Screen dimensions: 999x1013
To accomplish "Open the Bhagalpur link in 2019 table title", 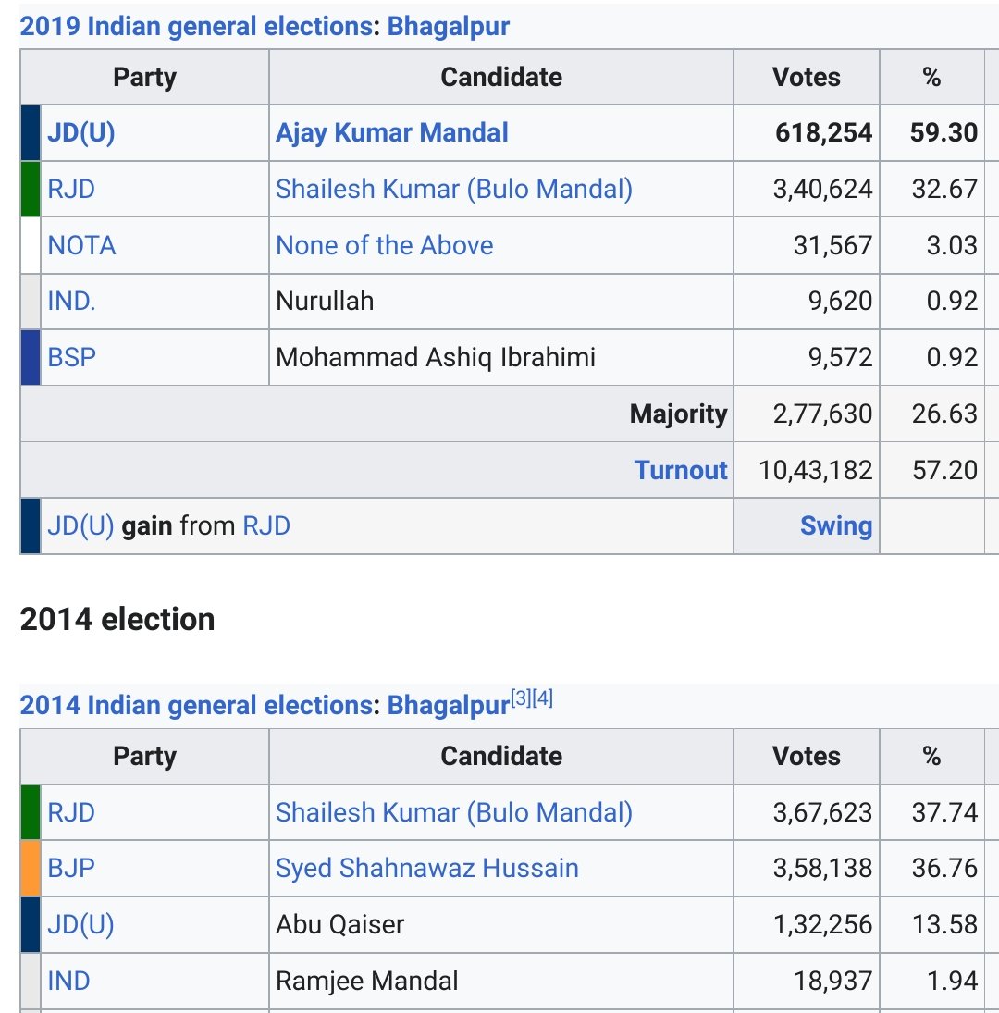I will point(448,27).
